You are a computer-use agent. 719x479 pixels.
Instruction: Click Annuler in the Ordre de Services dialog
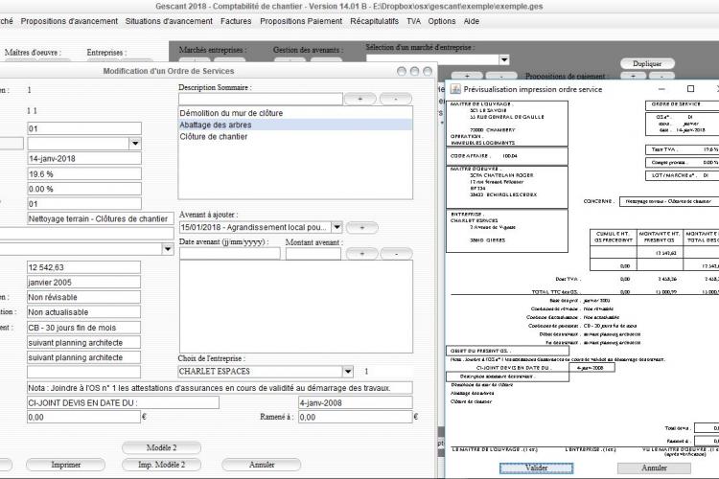pos(262,465)
